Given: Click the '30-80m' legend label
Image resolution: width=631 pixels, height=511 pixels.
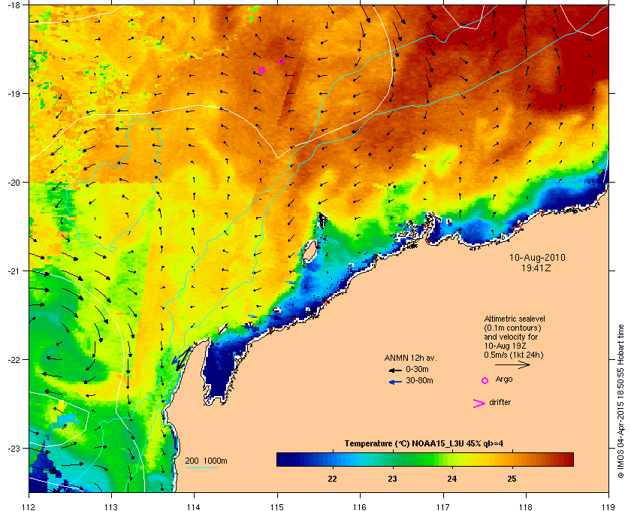Looking at the screenshot, I should click(419, 380).
